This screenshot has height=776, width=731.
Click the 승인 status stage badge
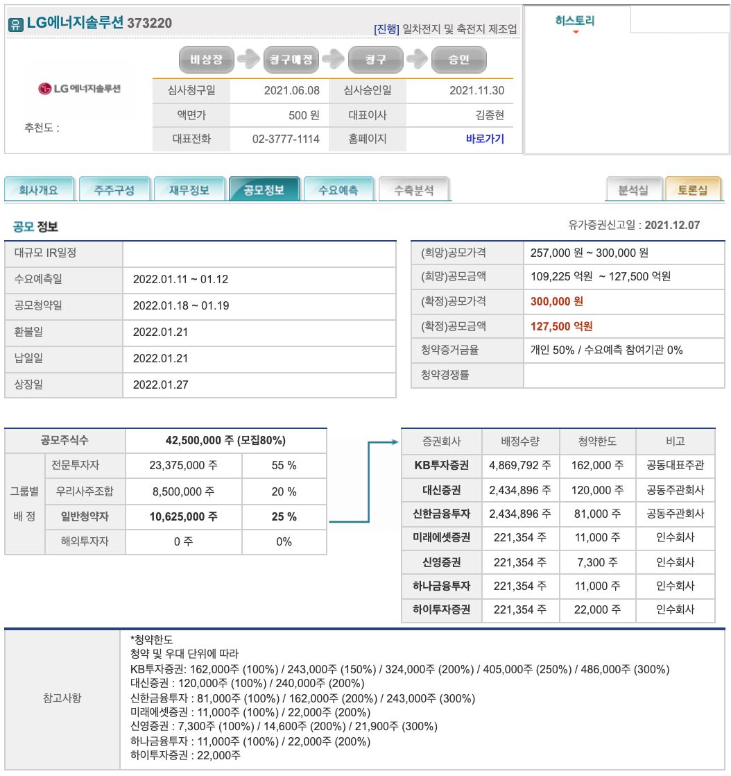459,60
